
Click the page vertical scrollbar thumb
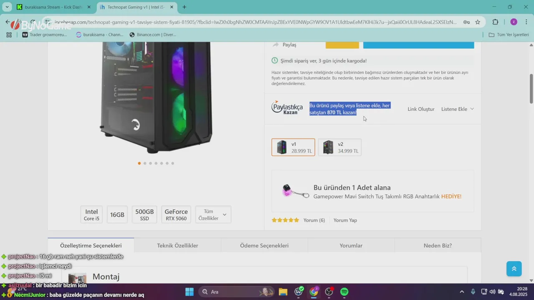531,89
